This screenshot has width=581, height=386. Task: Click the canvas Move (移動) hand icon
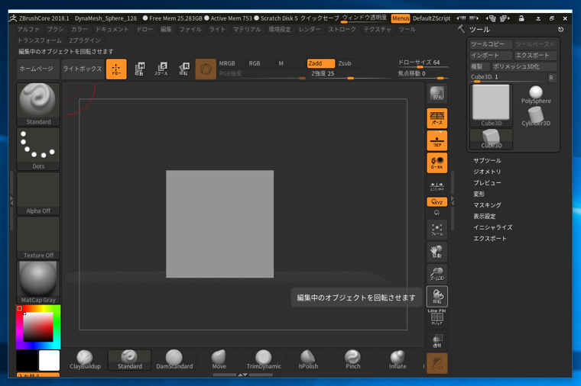pos(437,252)
